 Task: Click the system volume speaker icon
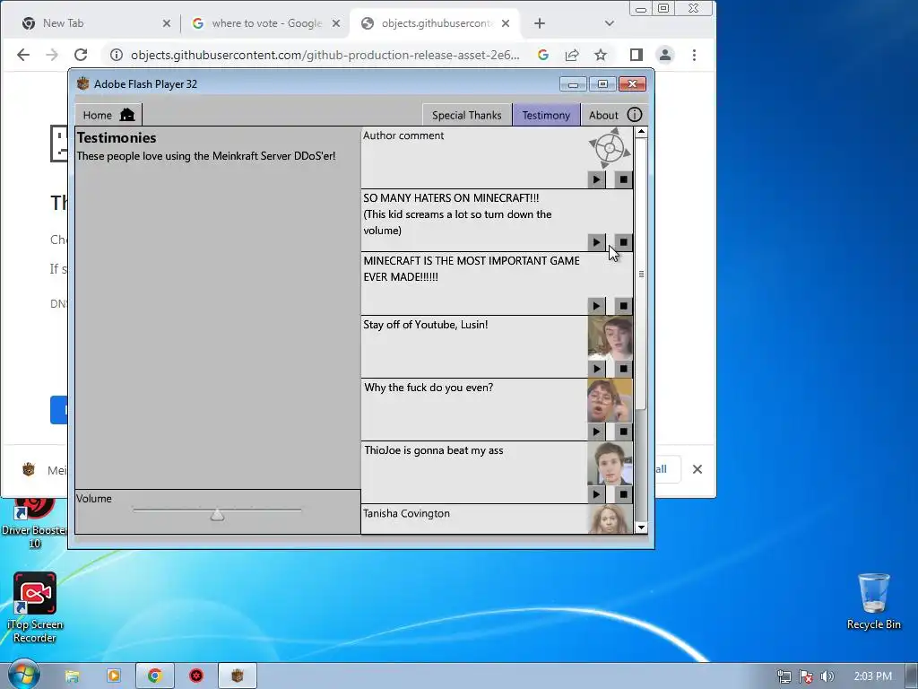(x=827, y=676)
